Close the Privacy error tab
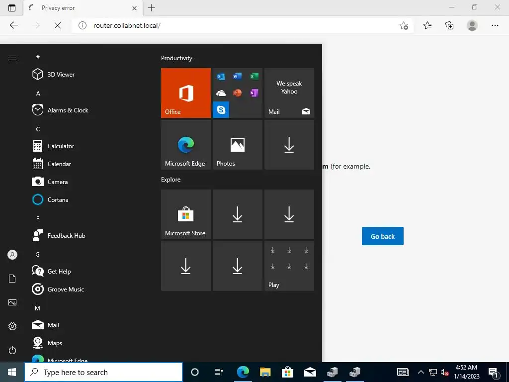 tap(134, 8)
